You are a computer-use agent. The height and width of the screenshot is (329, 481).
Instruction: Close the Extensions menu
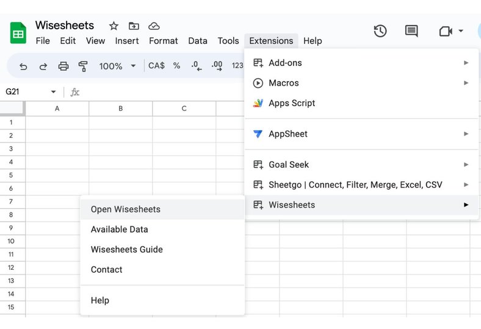[x=271, y=41]
